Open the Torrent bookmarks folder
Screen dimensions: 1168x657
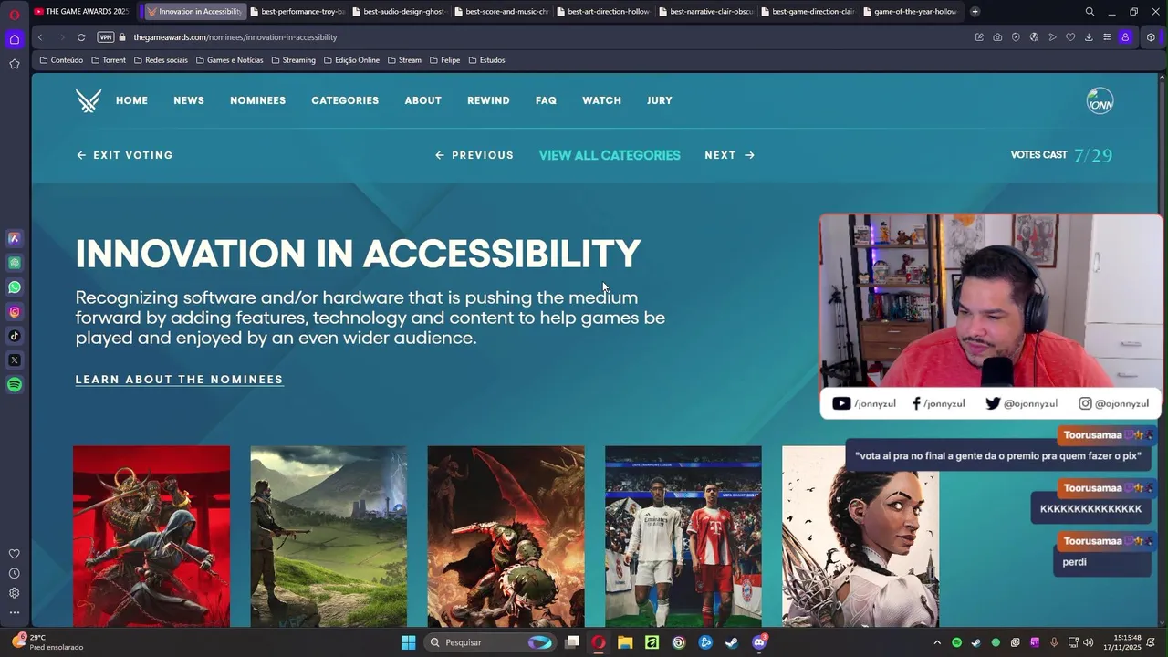(x=109, y=60)
